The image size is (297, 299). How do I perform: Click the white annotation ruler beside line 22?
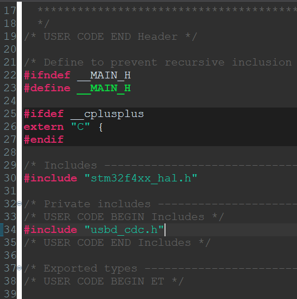point(19,75)
